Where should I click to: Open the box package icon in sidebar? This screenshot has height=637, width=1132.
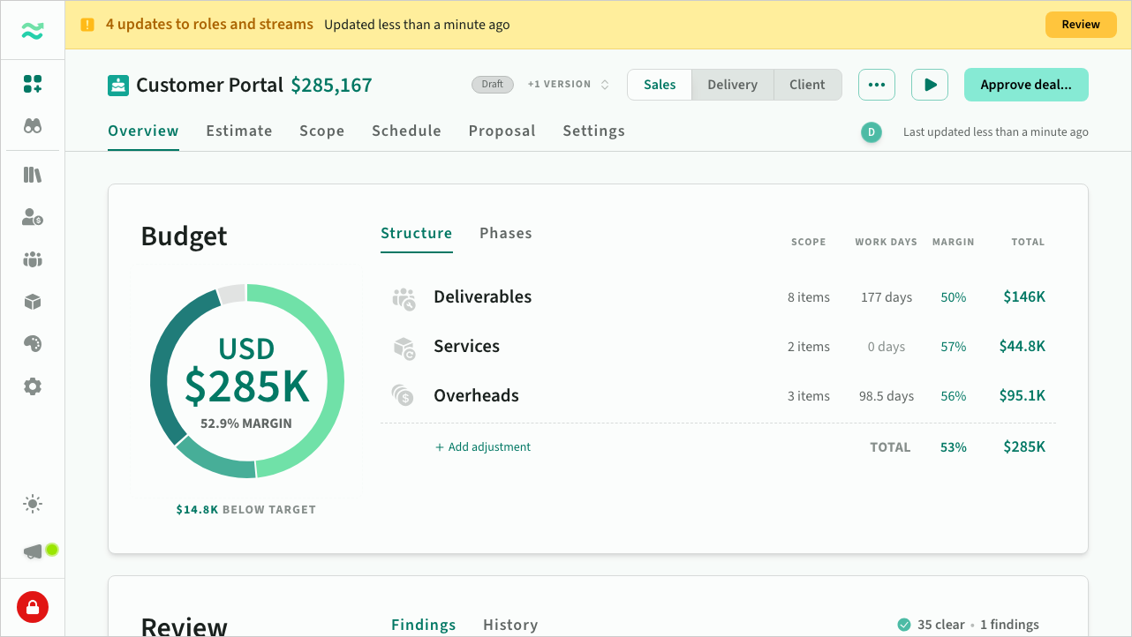pos(33,302)
